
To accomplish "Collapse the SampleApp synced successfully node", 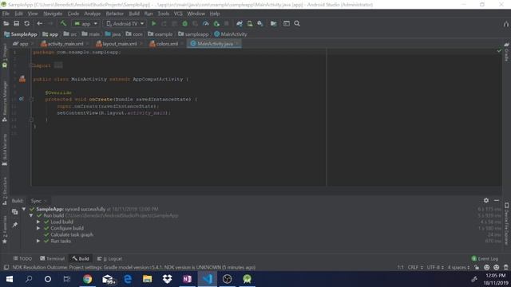I will [x=24, y=209].
